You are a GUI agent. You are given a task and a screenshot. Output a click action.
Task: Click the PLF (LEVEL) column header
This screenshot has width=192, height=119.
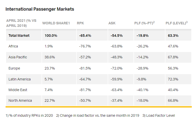click(176, 23)
